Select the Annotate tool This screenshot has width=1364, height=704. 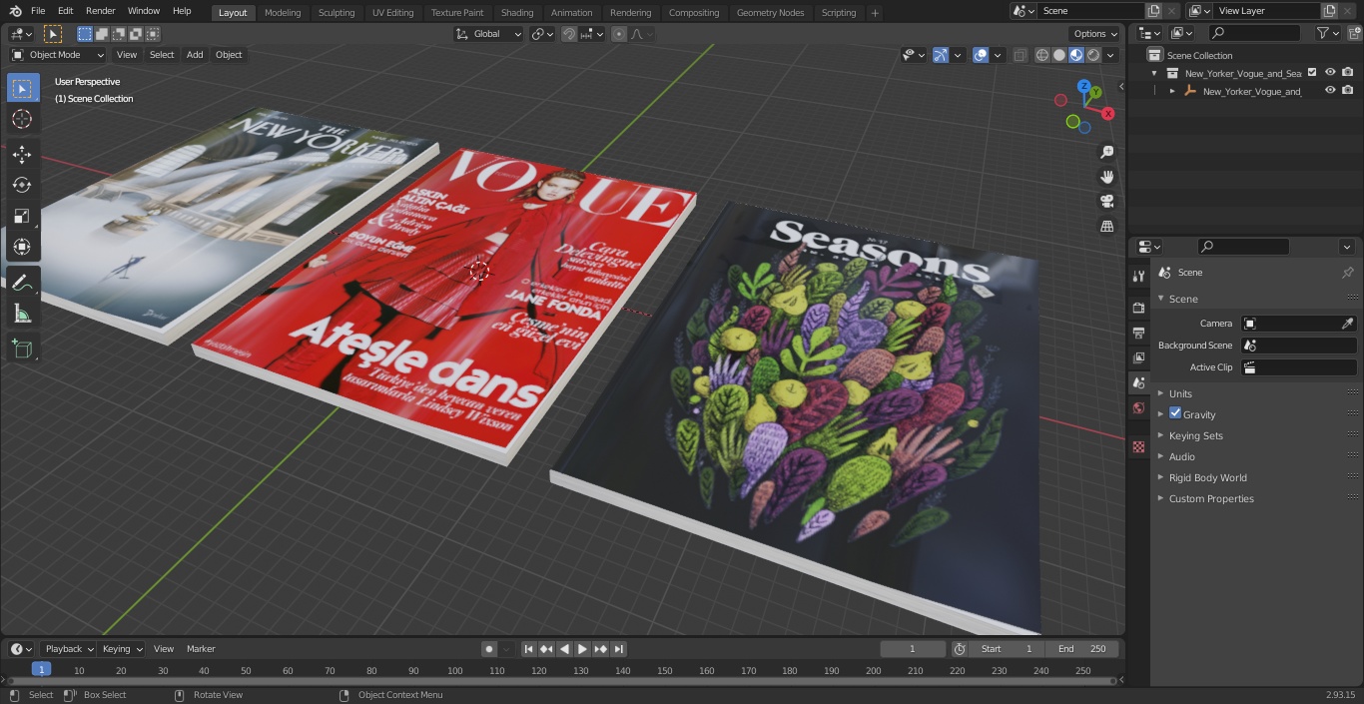coord(22,283)
